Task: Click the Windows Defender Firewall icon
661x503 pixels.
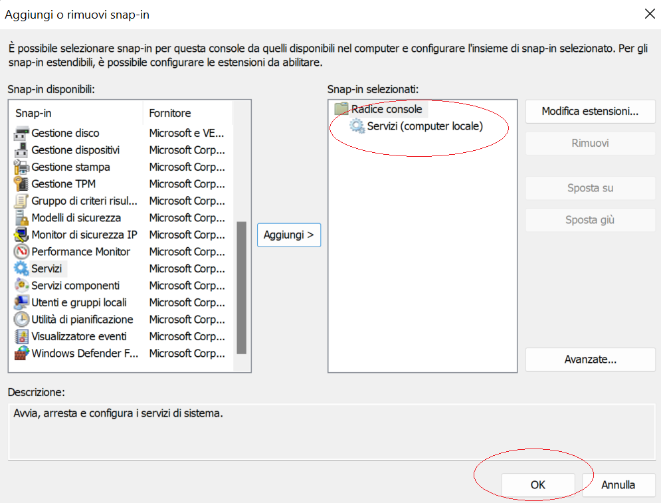Action: click(x=21, y=353)
